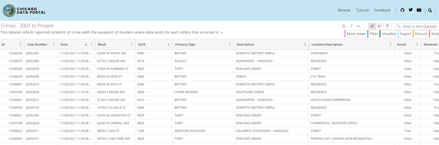
Task: Select IUCR cell 143A
Action: point(154,131)
